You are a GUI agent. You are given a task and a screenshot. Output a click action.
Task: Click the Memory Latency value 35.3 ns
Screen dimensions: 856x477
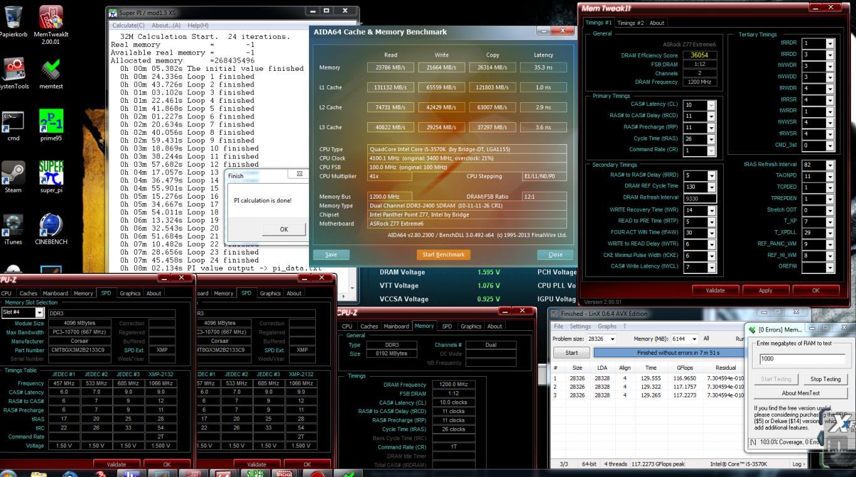(x=543, y=67)
